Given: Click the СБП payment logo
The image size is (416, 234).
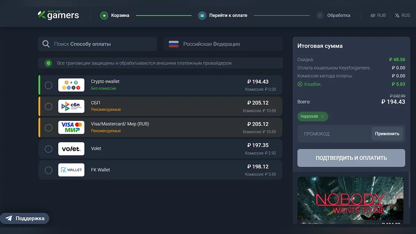Looking at the screenshot, I should click(x=71, y=106).
